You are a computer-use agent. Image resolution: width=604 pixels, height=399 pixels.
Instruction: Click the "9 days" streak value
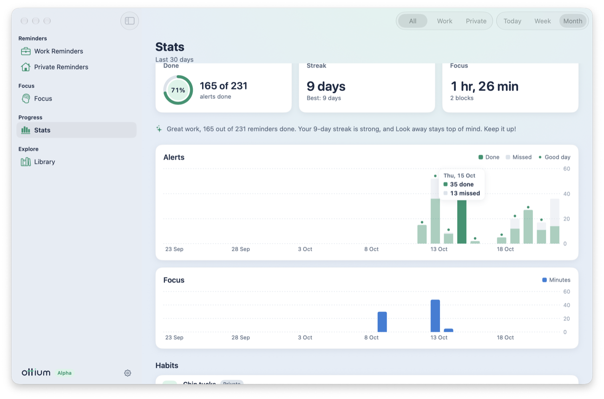click(x=326, y=86)
